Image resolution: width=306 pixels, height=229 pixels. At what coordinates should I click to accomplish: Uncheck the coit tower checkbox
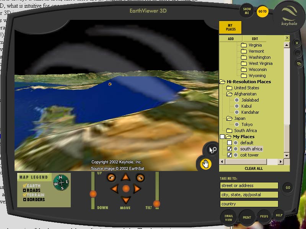coord(229,155)
